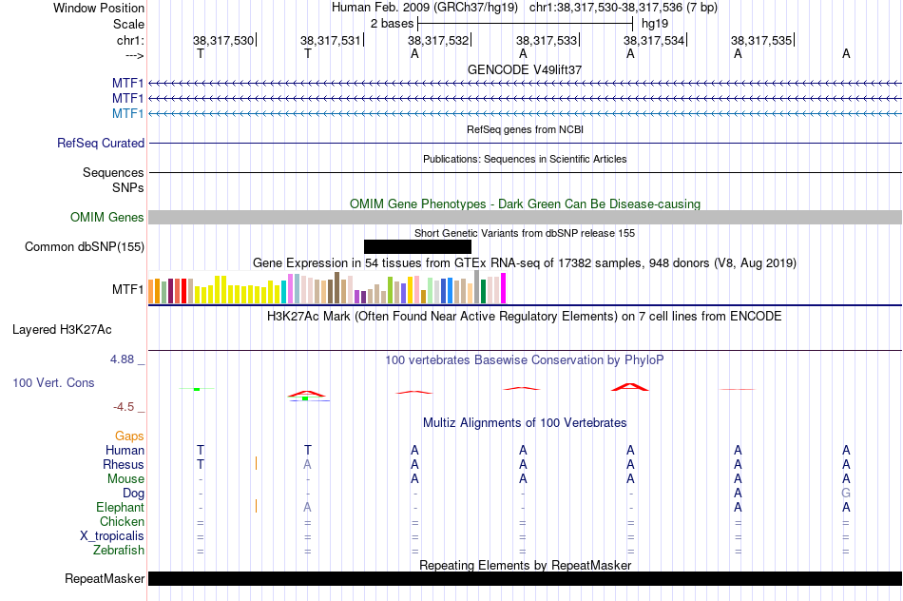This screenshot has width=903, height=601.
Task: Click the G base in the Dog row
Action: 846,494
